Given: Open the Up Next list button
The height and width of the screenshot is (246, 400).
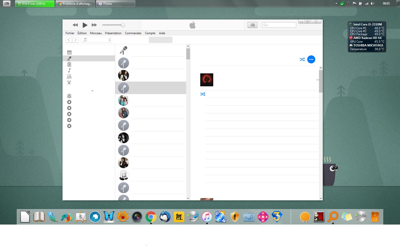Looking at the screenshot, I should (x=252, y=25).
